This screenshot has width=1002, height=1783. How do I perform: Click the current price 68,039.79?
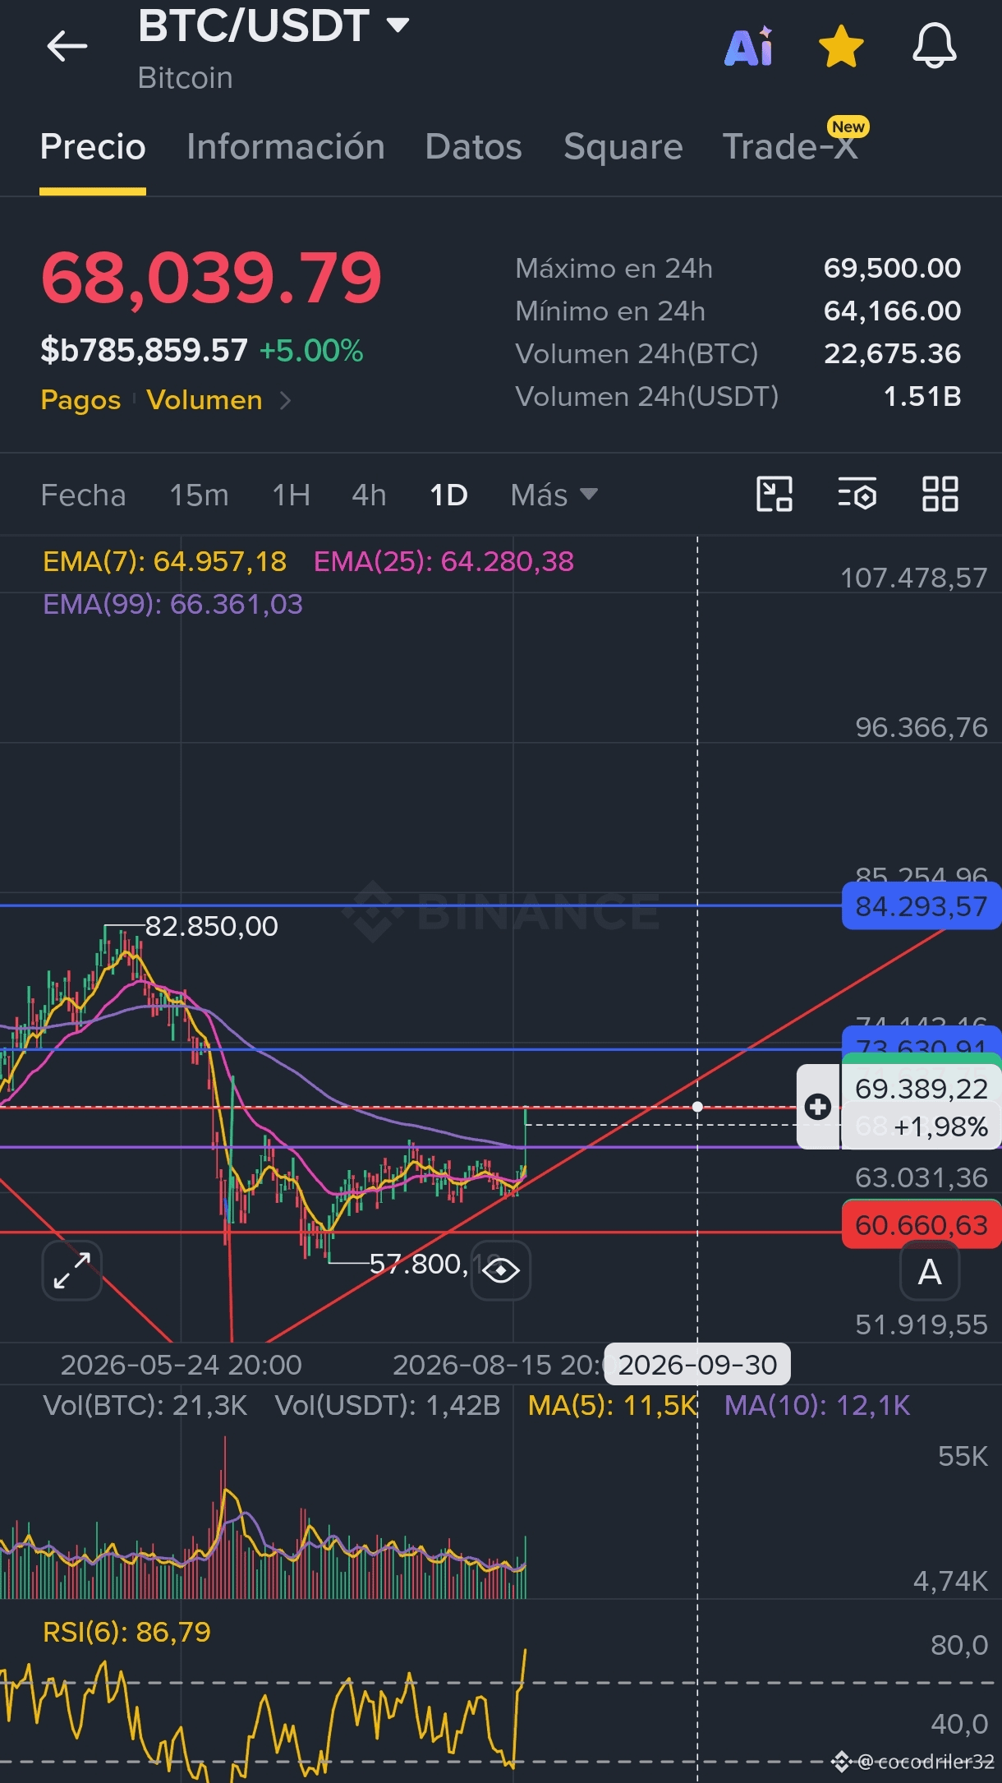point(212,278)
